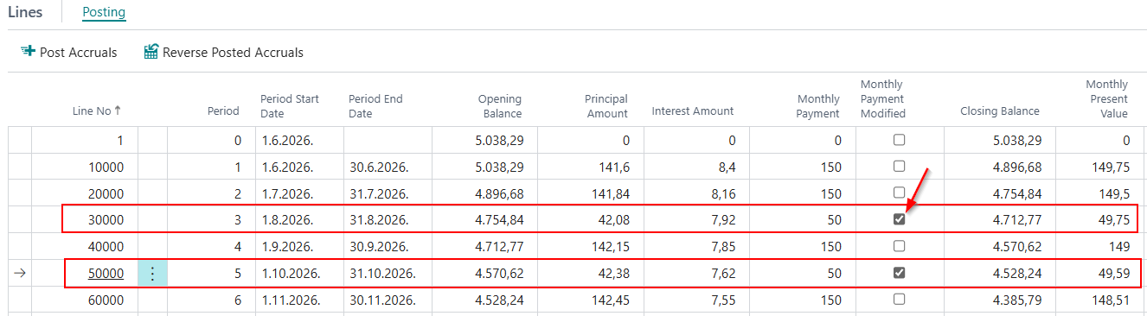The image size is (1147, 316).
Task: Open the three-dot menu on line 50000
Action: (152, 274)
